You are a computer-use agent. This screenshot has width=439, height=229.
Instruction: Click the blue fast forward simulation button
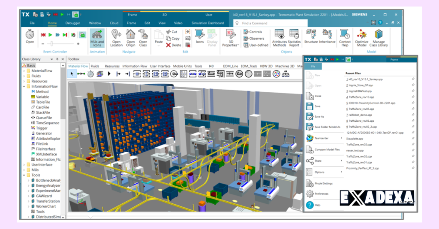(58, 35)
